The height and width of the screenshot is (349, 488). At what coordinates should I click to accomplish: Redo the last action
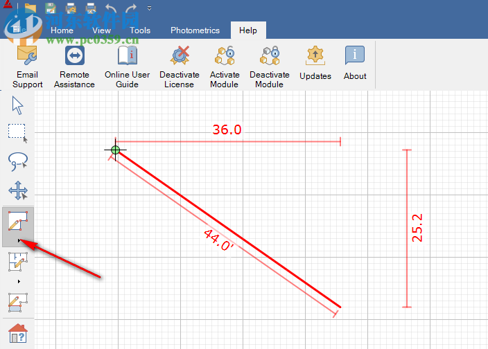click(x=131, y=8)
